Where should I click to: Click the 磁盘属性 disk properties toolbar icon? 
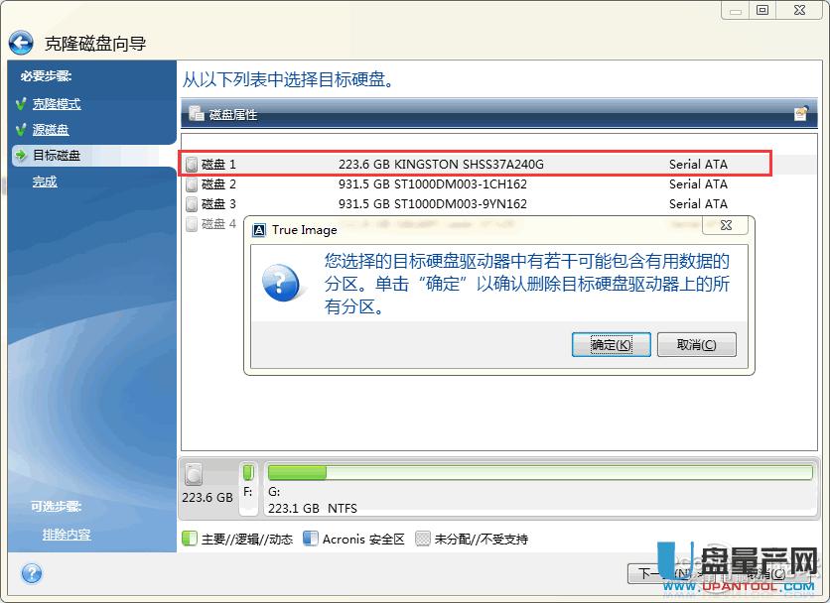point(197,112)
